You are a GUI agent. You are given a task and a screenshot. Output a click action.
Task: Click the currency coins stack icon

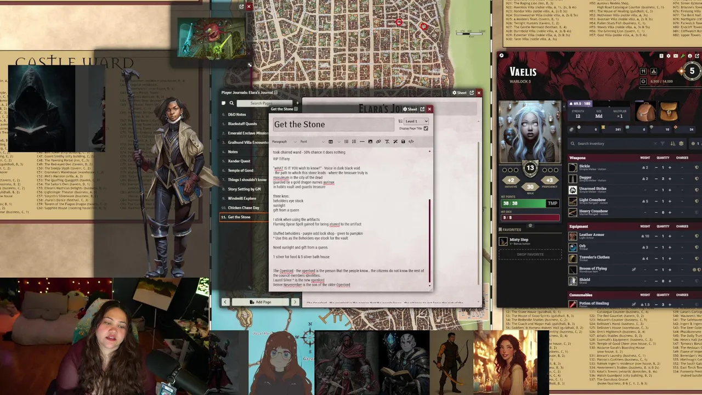tap(571, 129)
